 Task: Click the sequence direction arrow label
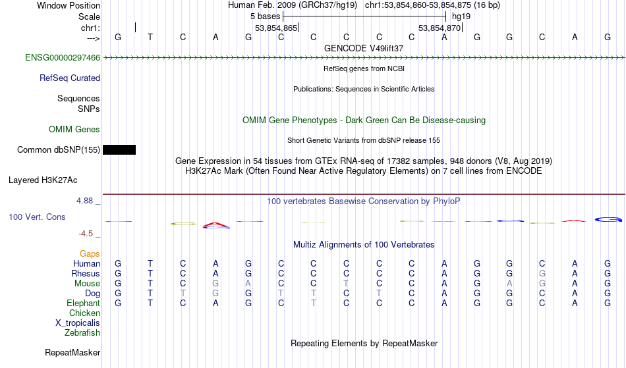[93, 38]
